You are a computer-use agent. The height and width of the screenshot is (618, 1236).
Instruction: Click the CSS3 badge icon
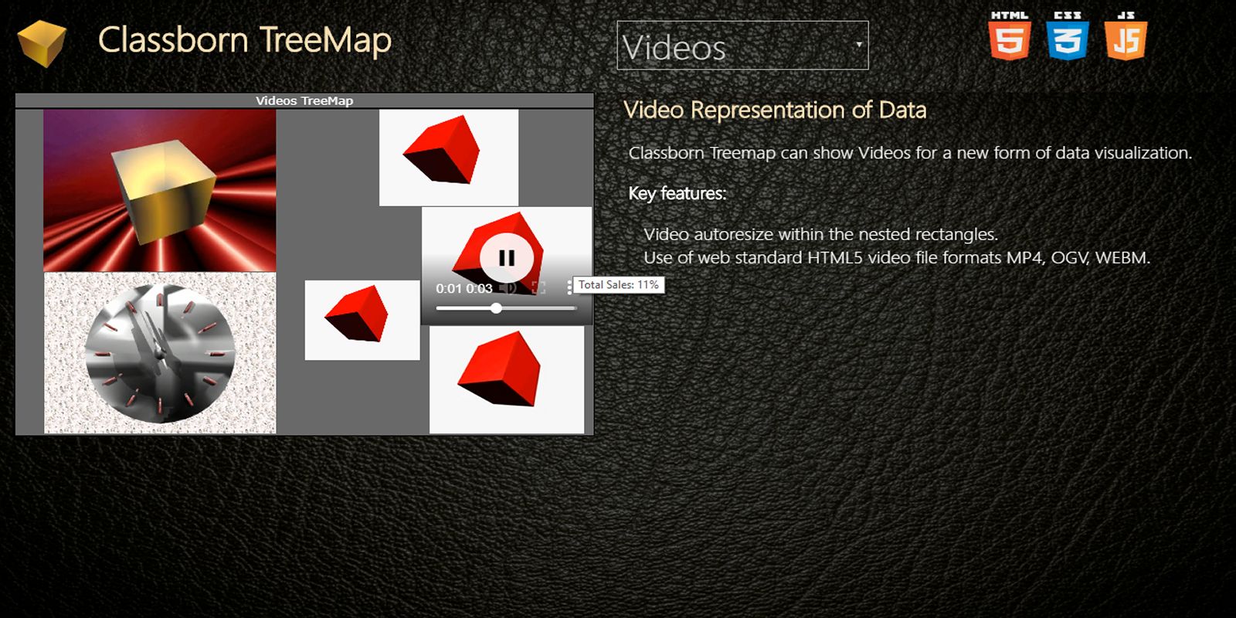(x=1068, y=36)
